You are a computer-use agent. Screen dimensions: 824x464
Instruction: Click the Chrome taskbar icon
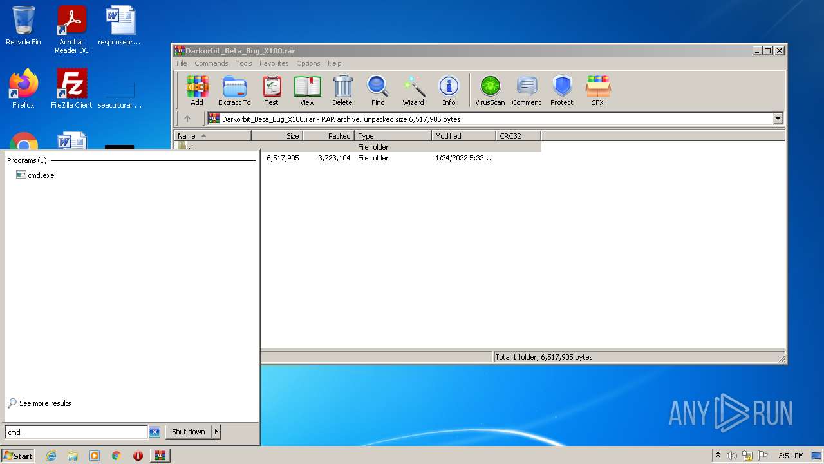[x=117, y=456]
